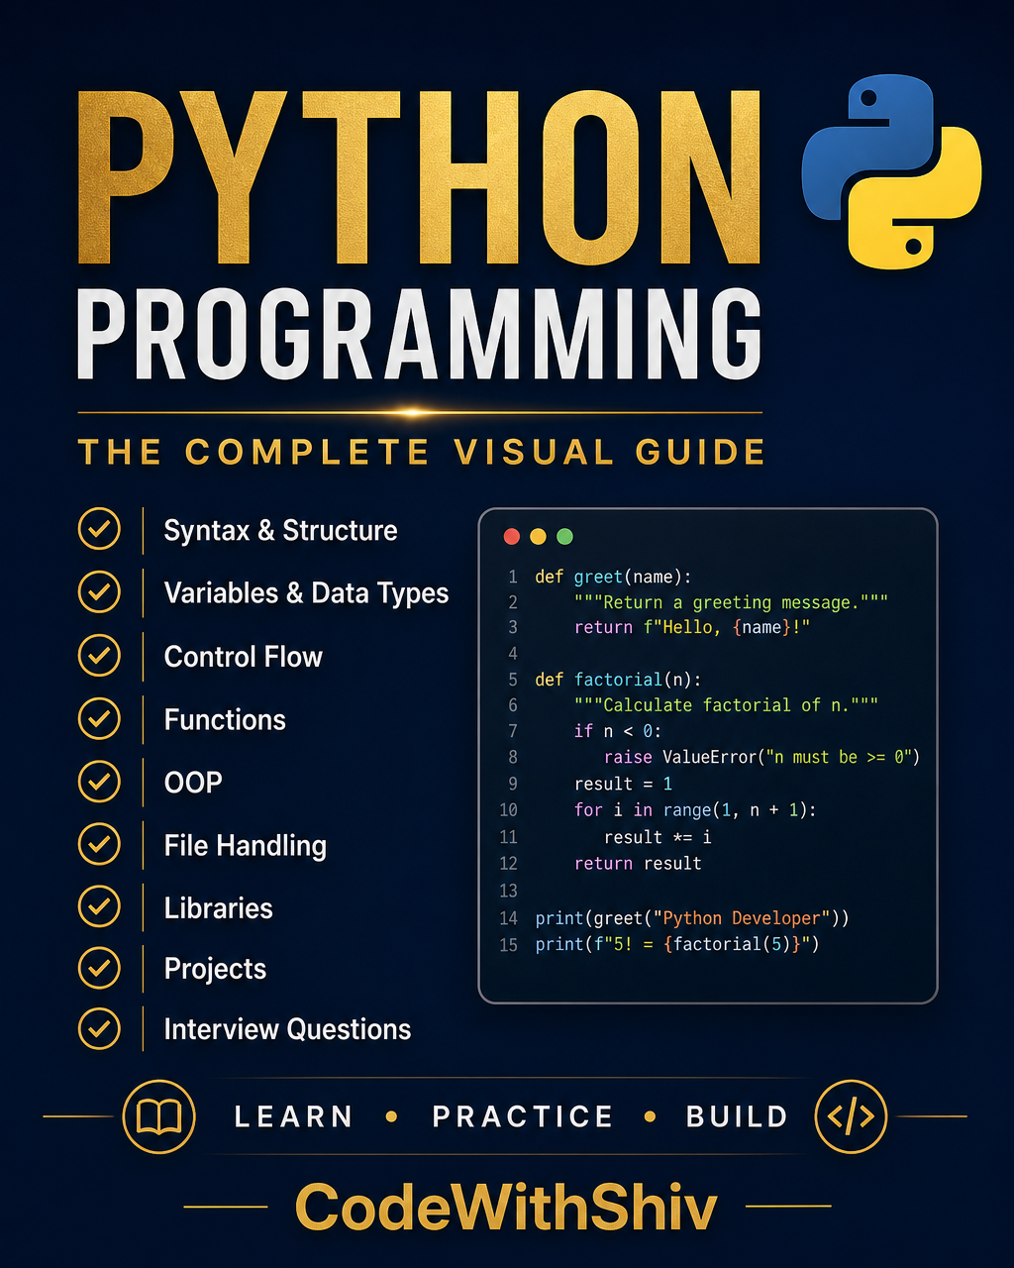Click code line "def factorial(n):"
The image size is (1014, 1268).
[619, 680]
